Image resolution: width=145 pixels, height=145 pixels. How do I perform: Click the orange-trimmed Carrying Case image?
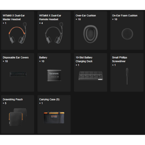tap(54, 118)
